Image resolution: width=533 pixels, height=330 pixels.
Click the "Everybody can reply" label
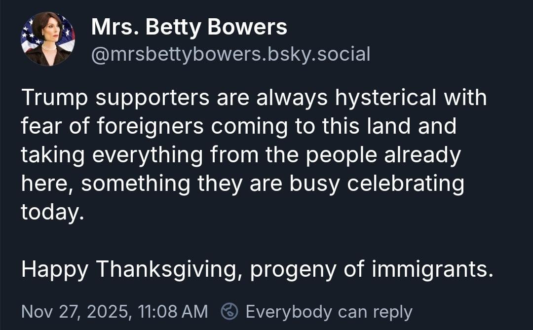click(x=328, y=311)
